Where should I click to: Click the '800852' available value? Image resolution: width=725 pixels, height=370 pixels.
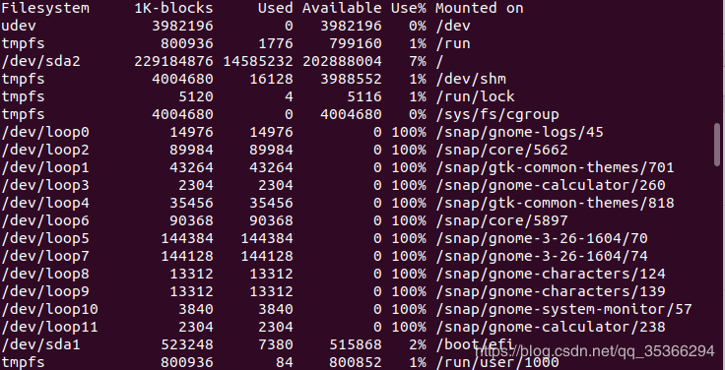[356, 362]
